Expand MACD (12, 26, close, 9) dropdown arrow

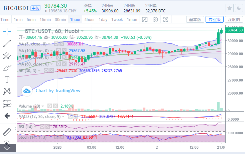pos(63,117)
